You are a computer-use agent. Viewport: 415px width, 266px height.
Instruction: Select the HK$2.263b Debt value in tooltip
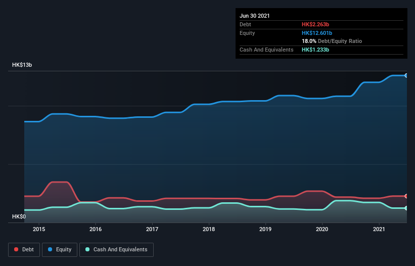point(315,24)
